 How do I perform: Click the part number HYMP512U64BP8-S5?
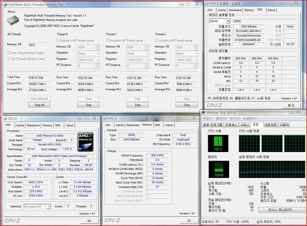(x=249, y=40)
